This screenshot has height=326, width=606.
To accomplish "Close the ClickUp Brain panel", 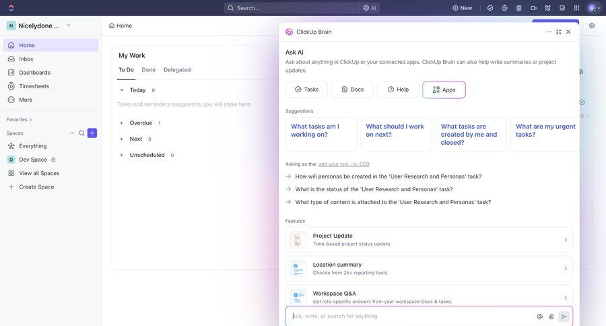I will click(568, 32).
